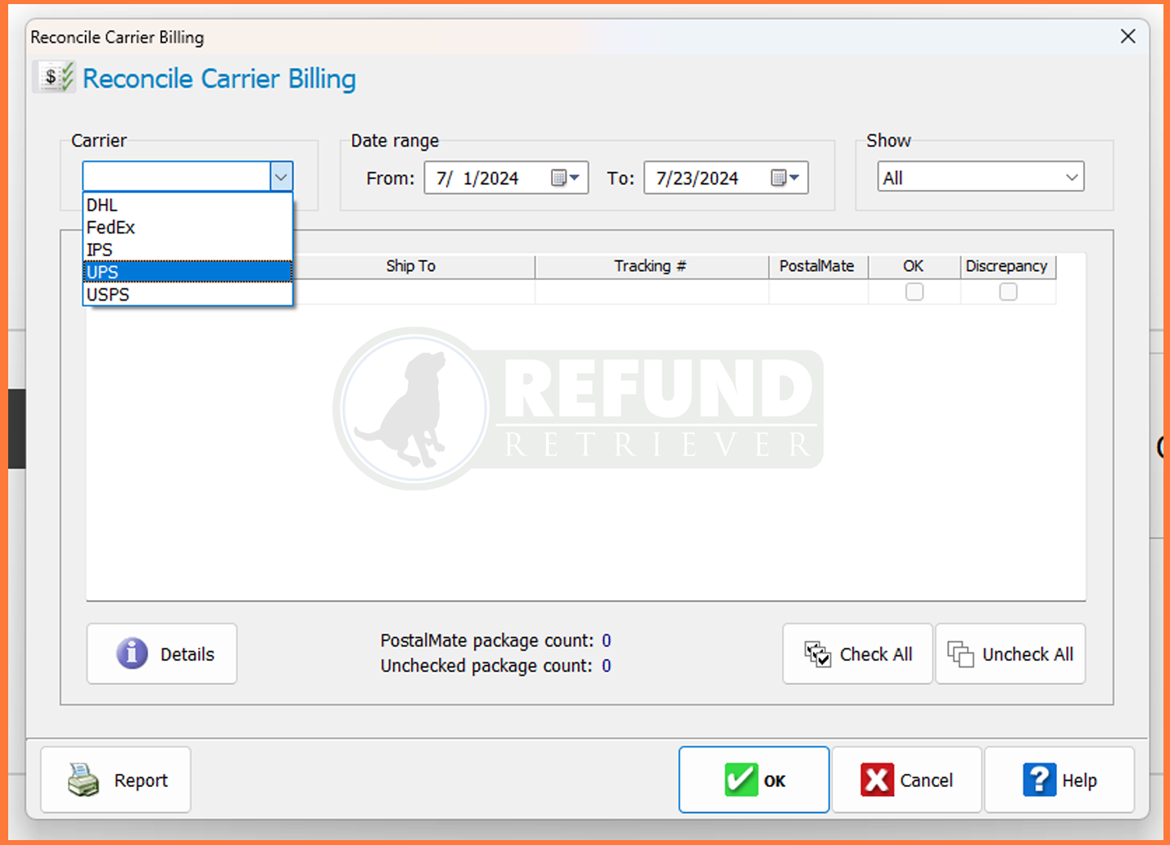Choose FedEx from the carrier list

click(187, 227)
